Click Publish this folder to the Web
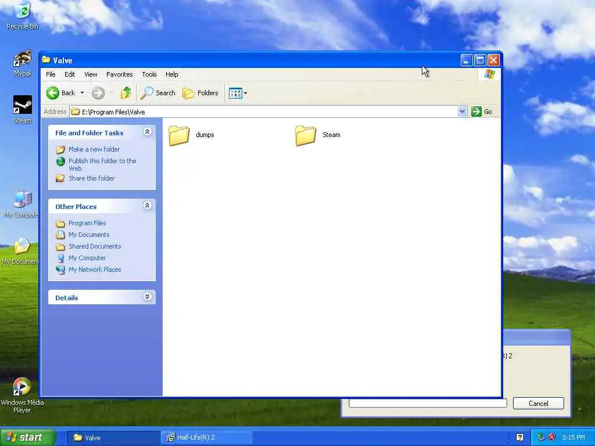Screen dimensions: 595x446 [x=102, y=164]
